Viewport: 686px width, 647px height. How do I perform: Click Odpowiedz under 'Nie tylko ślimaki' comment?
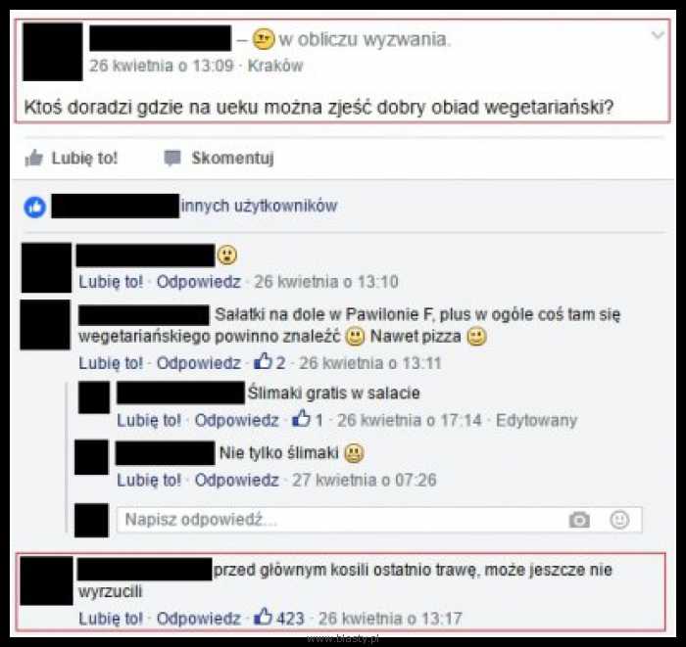[237, 480]
